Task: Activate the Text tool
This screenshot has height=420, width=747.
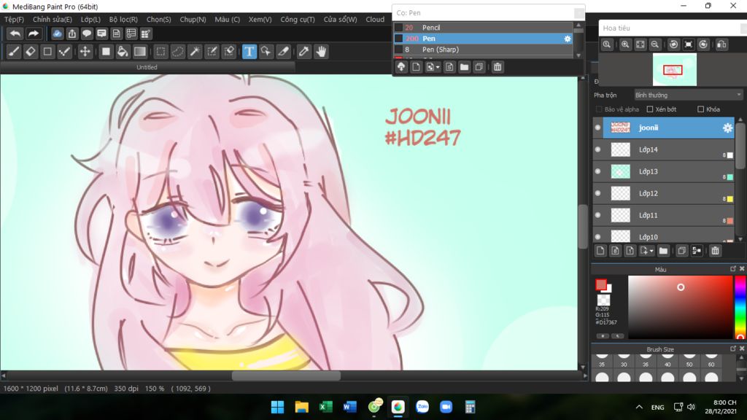Action: [249, 52]
